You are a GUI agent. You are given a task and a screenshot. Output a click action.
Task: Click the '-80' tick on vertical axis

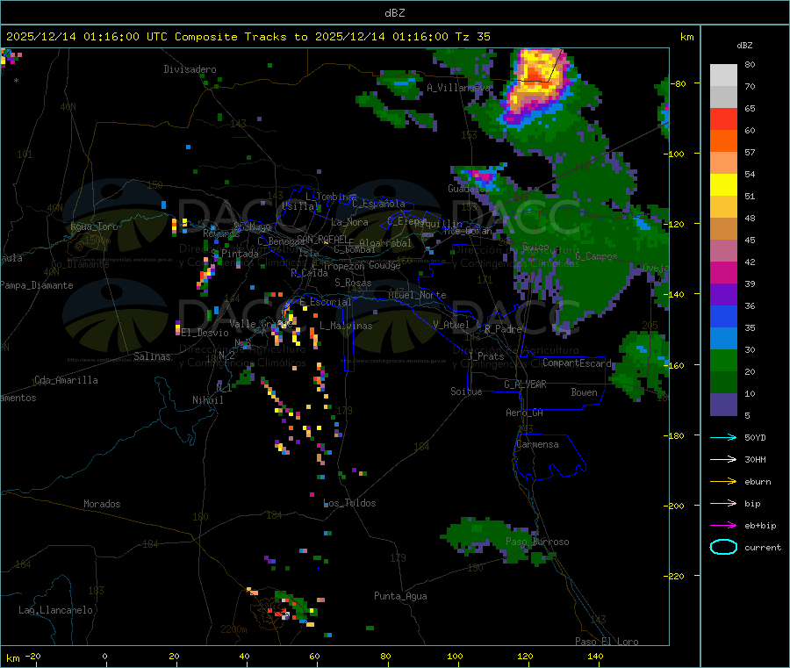click(679, 83)
